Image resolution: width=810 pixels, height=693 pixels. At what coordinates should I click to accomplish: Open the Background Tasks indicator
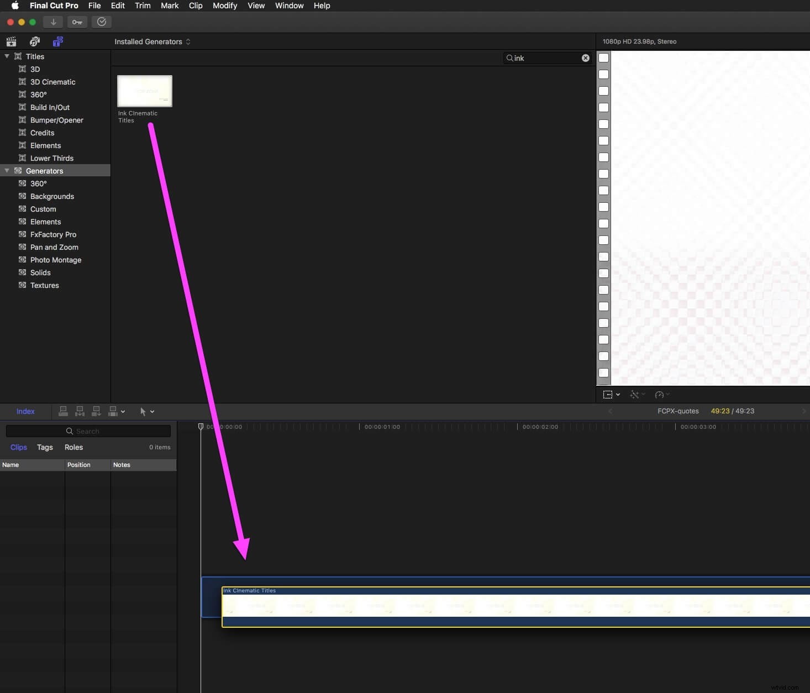pos(102,22)
